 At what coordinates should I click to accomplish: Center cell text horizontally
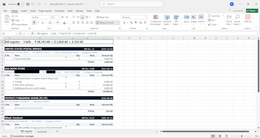tap(78, 22)
